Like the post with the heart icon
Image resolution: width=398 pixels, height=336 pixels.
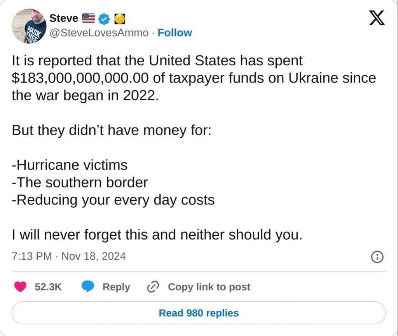20,287
